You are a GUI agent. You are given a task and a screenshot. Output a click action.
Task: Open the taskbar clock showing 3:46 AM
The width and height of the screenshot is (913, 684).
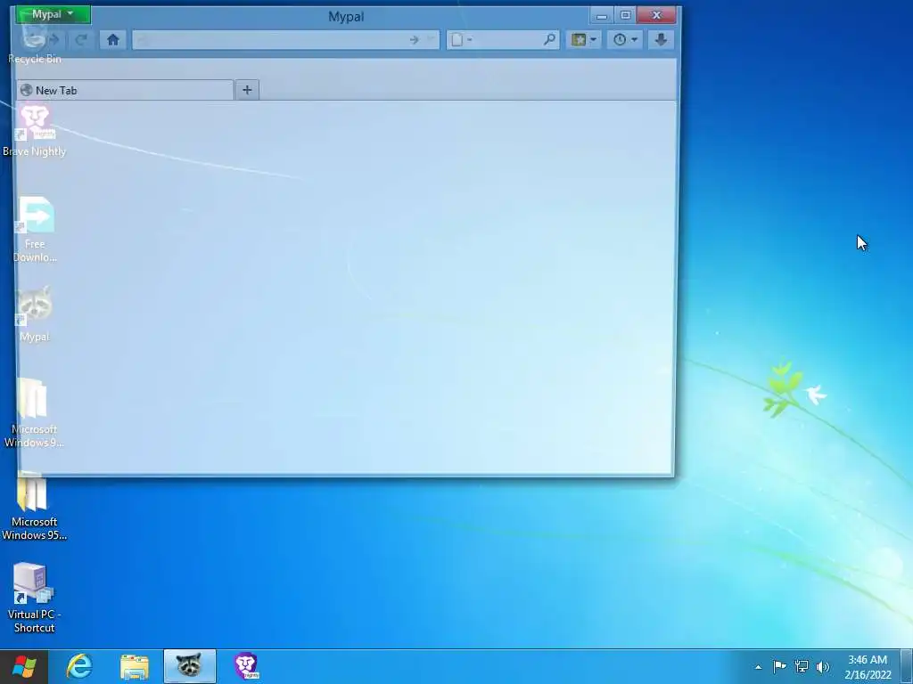pyautogui.click(x=868, y=667)
